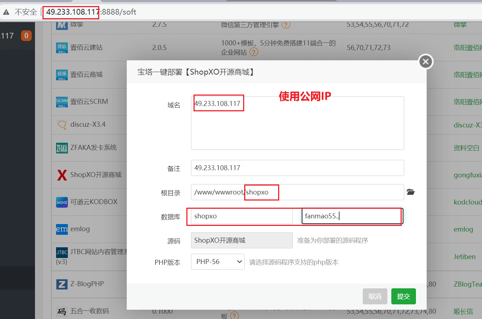Screen dimensions: 482x319
Task: Click the database name field shopxo
Action: click(242, 216)
